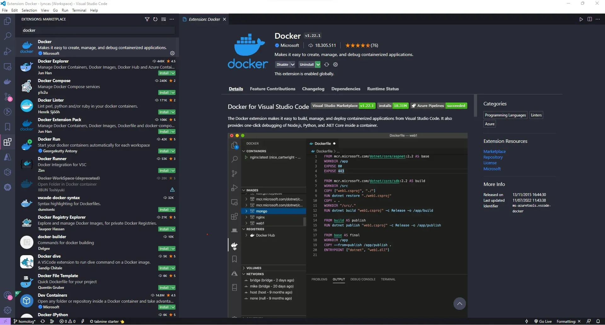Click the Disable button
The height and width of the screenshot is (325, 605).
[x=282, y=64]
